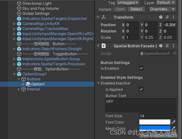Open Spatial Button Facade three-dot menu
The image size is (182, 139).
click(173, 46)
